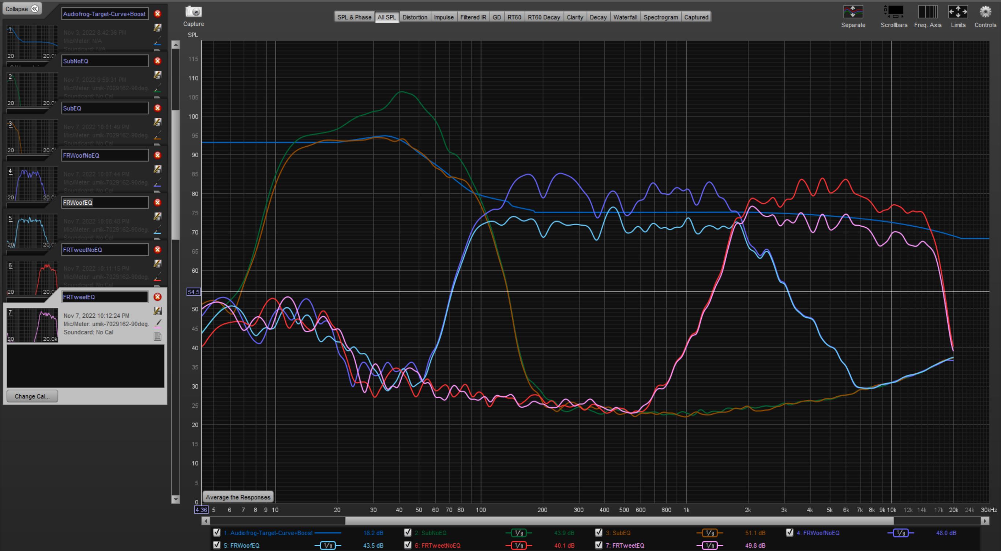
Task: Open smoothing selector for SubEQ trace
Action: point(709,533)
